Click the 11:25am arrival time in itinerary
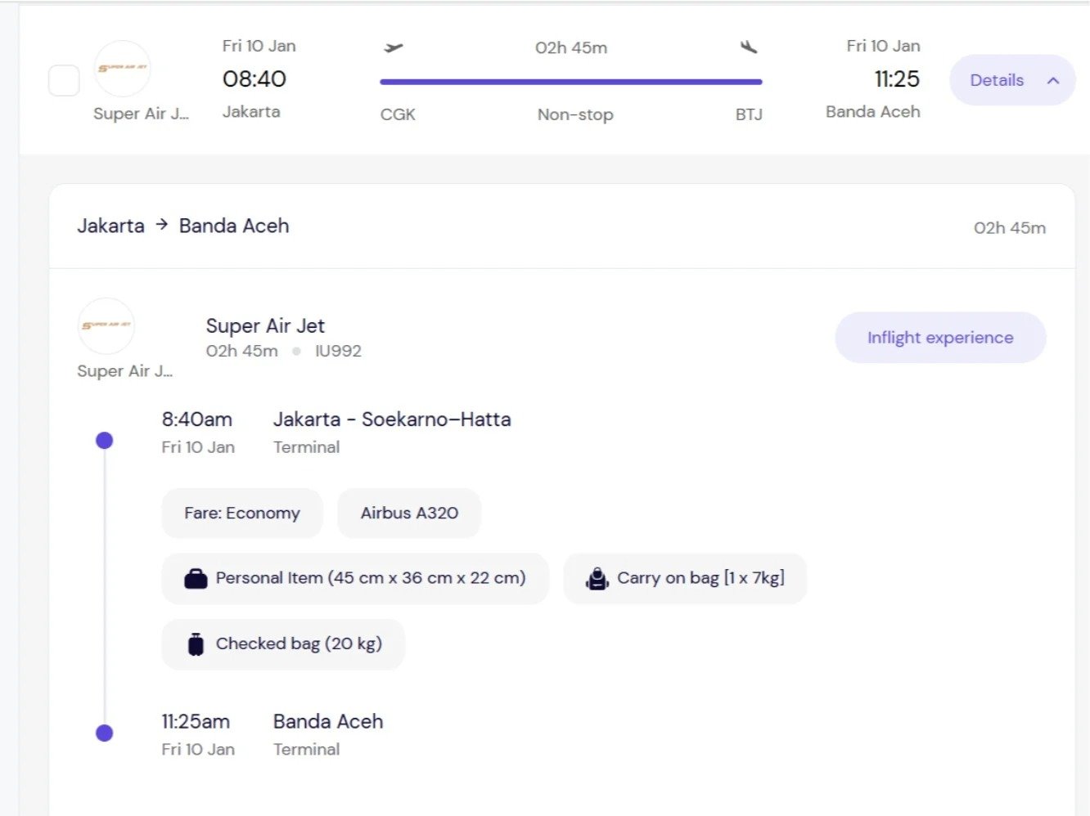The image size is (1090, 816). point(196,722)
